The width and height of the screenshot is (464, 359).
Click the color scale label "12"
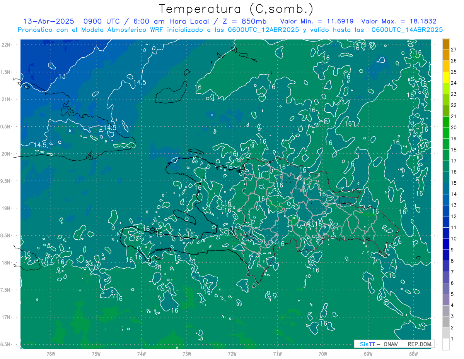(454, 216)
